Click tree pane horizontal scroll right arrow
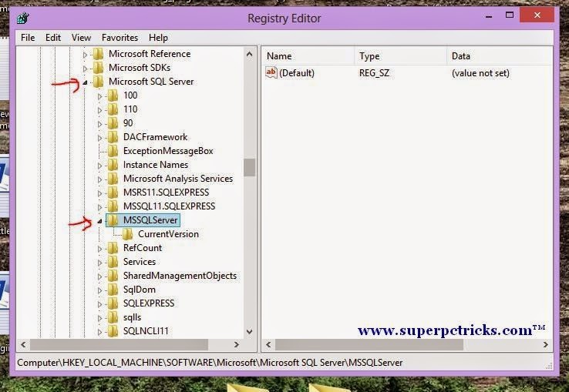The image size is (569, 392). click(x=237, y=344)
